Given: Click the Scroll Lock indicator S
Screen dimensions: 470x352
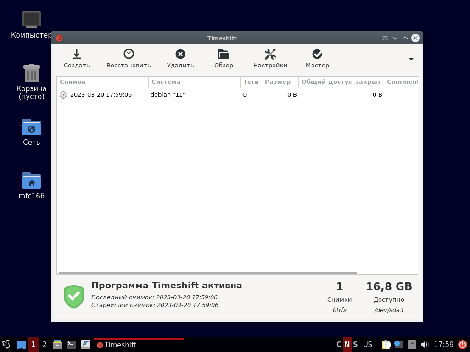Looking at the screenshot, I should pyautogui.click(x=355, y=345).
